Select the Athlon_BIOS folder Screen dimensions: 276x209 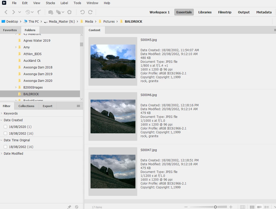pyautogui.click(x=33, y=54)
